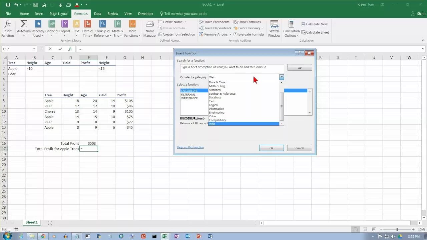Click the Go button to search functions
The height and width of the screenshot is (240, 427).
[x=300, y=68]
